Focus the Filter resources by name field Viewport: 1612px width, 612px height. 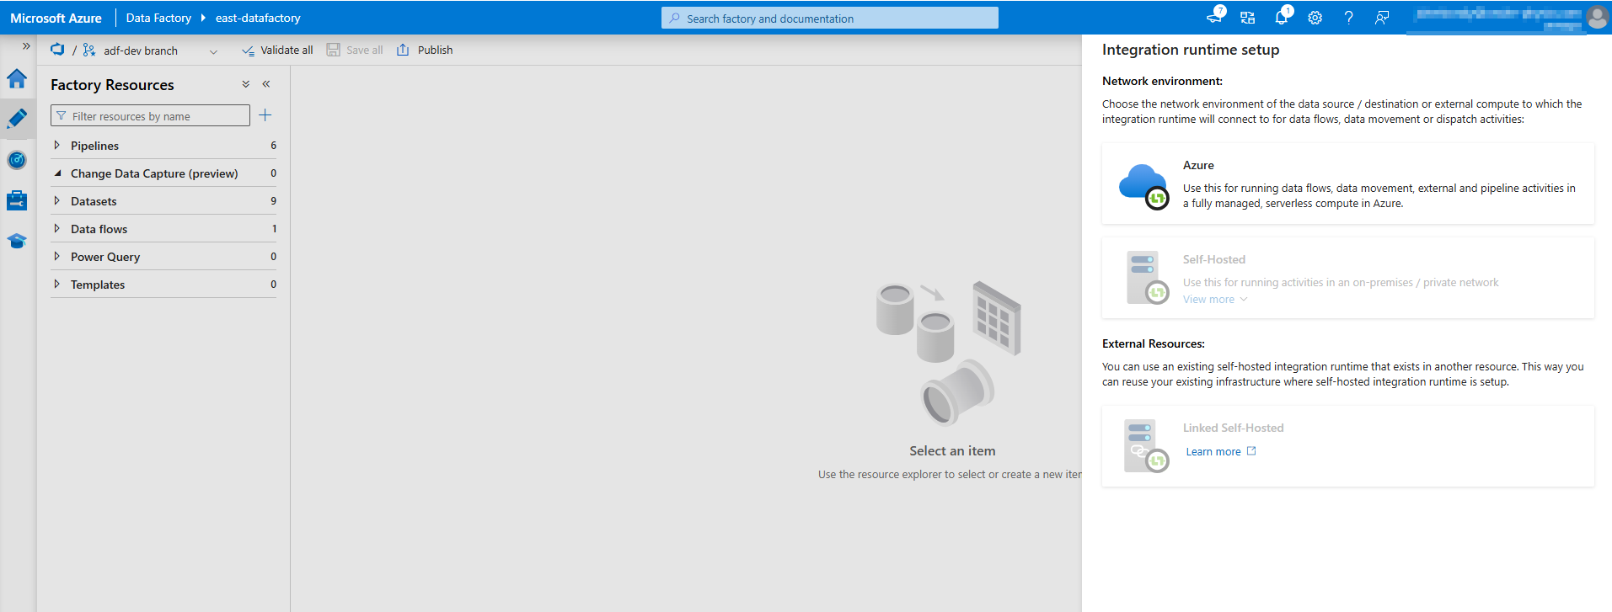(x=150, y=115)
